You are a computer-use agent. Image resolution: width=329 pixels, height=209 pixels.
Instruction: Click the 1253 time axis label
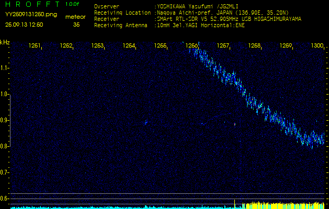point(98,46)
